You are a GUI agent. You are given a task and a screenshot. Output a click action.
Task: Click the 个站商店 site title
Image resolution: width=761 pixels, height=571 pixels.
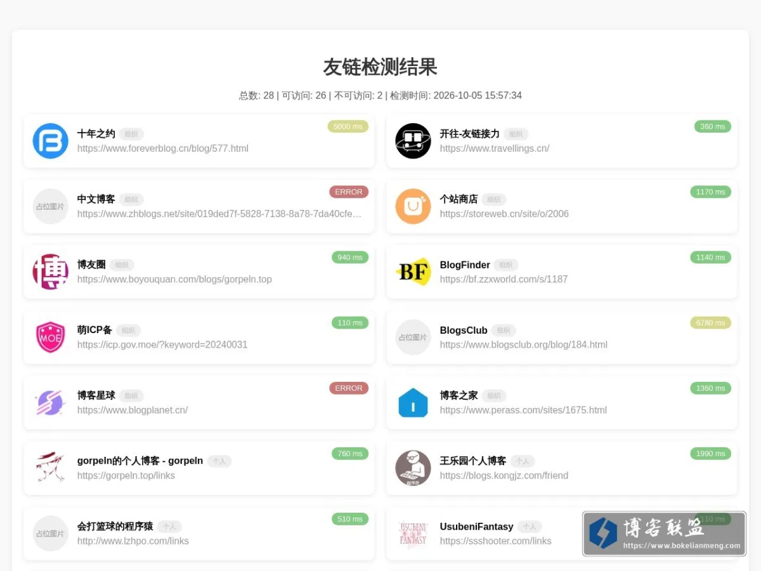point(459,199)
